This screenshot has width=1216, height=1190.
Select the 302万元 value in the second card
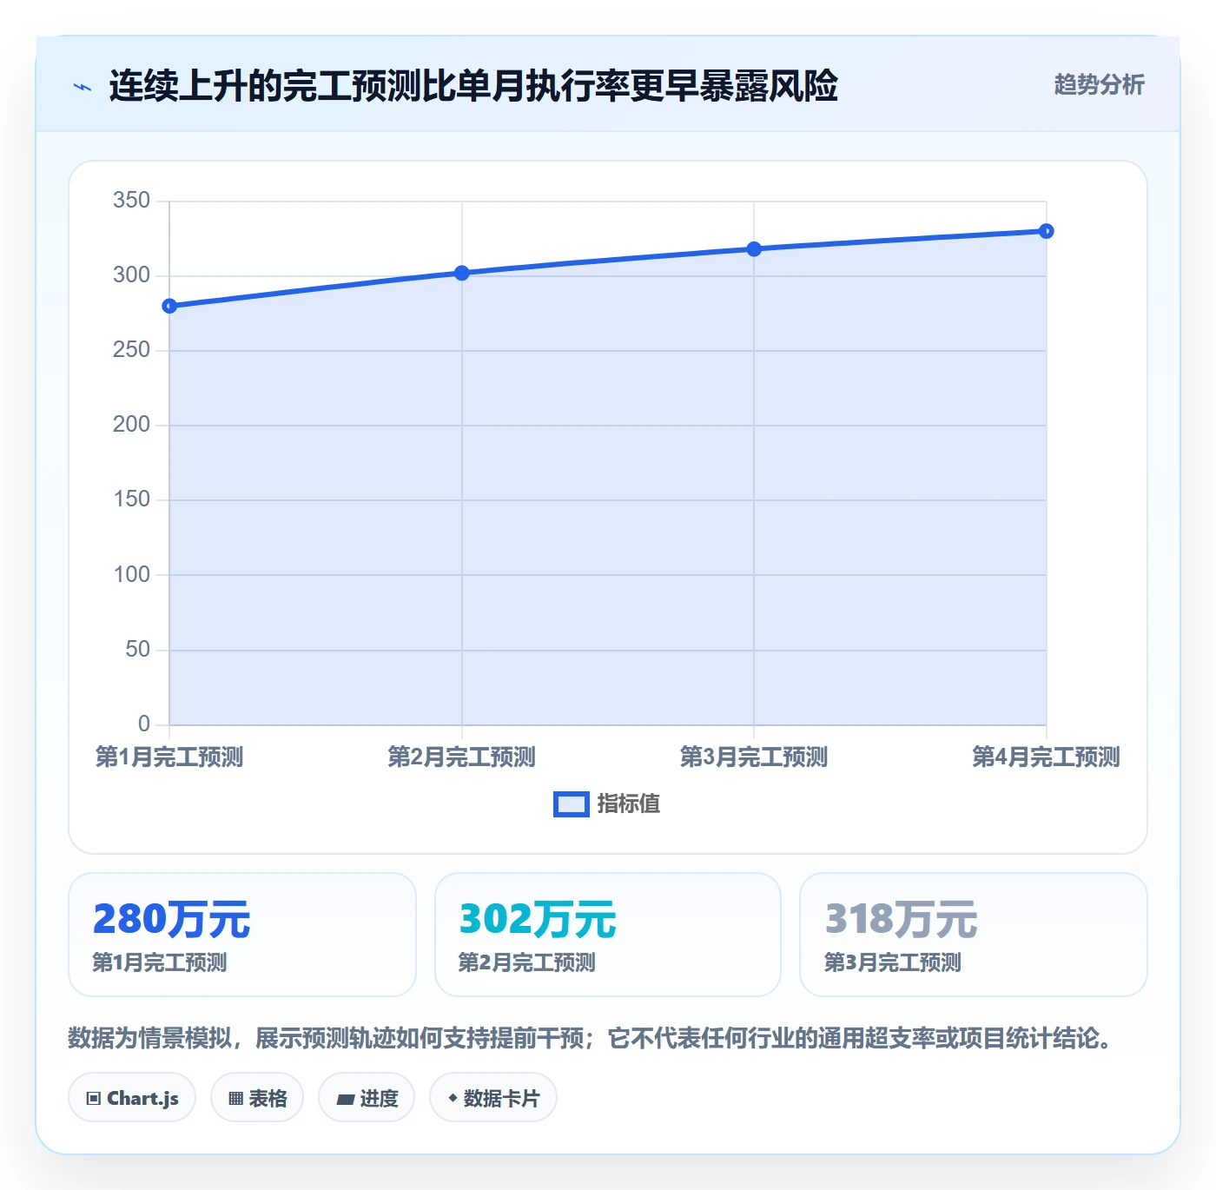[538, 919]
